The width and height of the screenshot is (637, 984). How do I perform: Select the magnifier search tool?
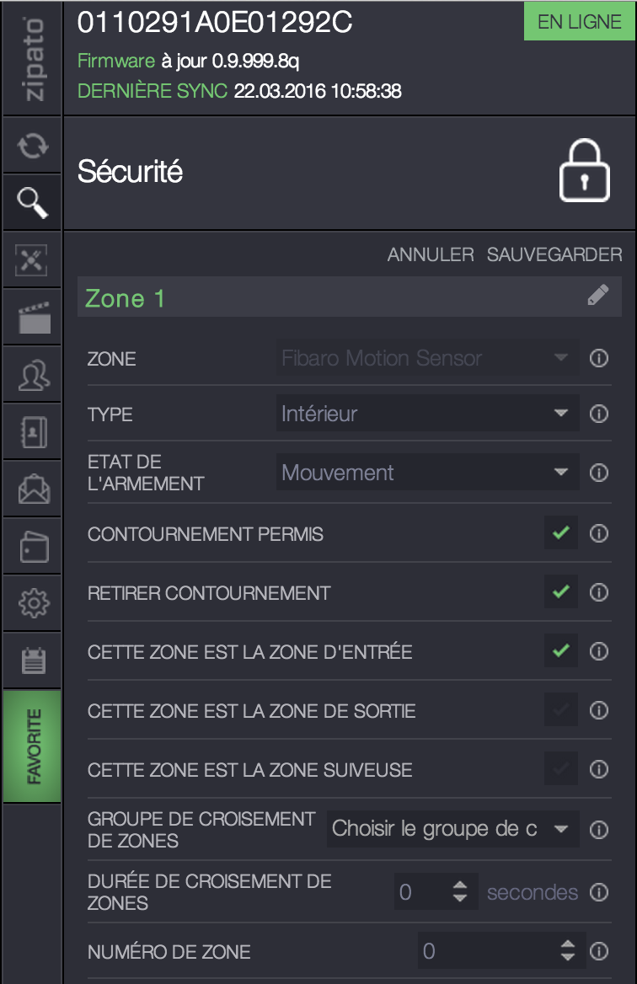(x=32, y=201)
